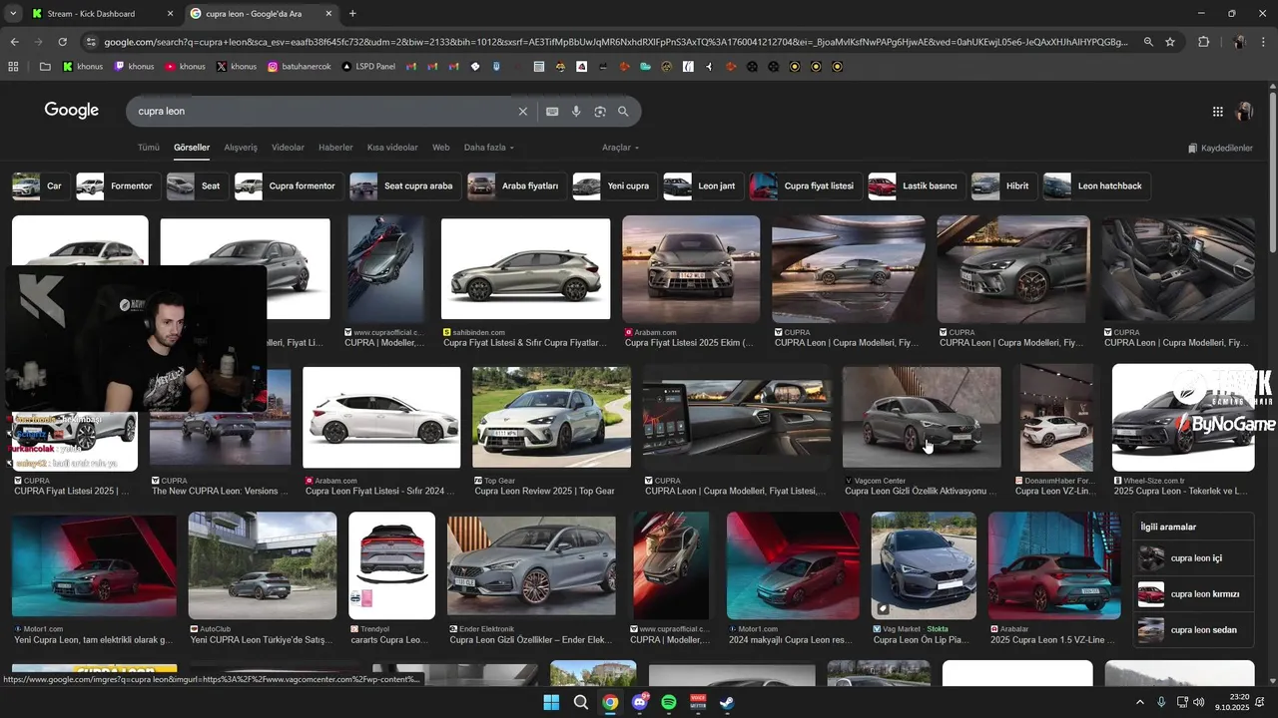Screen dimensions: 1278x718
Task: Click the address bar URL
Action: coord(615,42)
